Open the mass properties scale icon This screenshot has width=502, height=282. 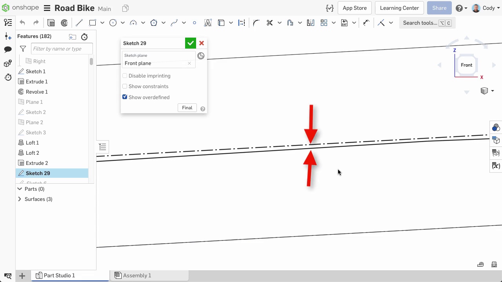pos(494,264)
